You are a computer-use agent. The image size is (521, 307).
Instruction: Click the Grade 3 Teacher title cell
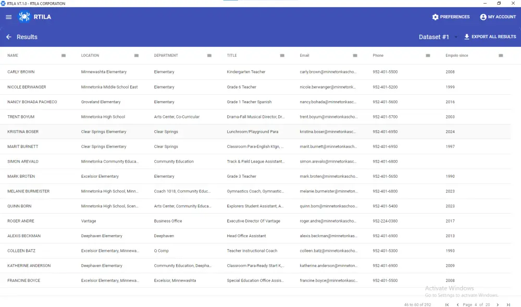pos(242,176)
